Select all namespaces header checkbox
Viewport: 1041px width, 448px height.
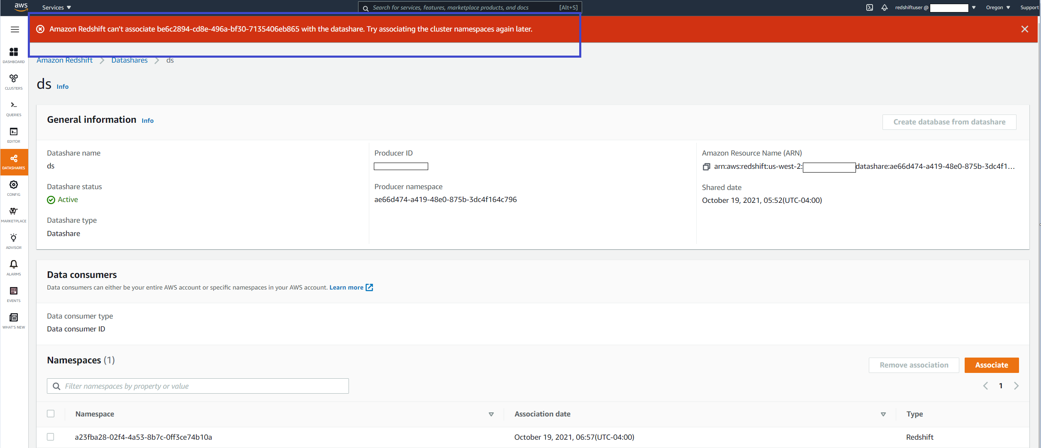pyautogui.click(x=51, y=414)
